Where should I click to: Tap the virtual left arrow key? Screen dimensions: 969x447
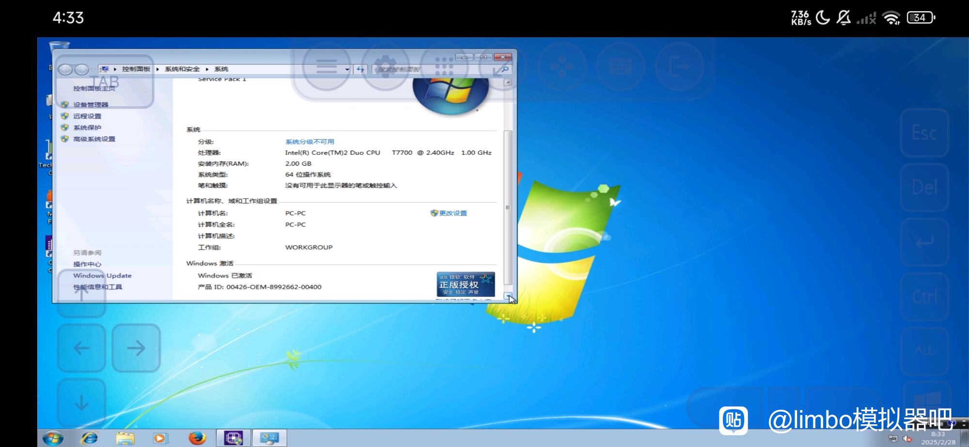81,348
